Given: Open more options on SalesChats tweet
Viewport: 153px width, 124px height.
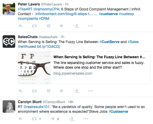Looking at the screenshot, I should click(x=90, y=91).
